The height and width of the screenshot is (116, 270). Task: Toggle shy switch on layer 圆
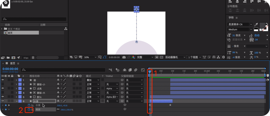pyautogui.click(x=58, y=80)
